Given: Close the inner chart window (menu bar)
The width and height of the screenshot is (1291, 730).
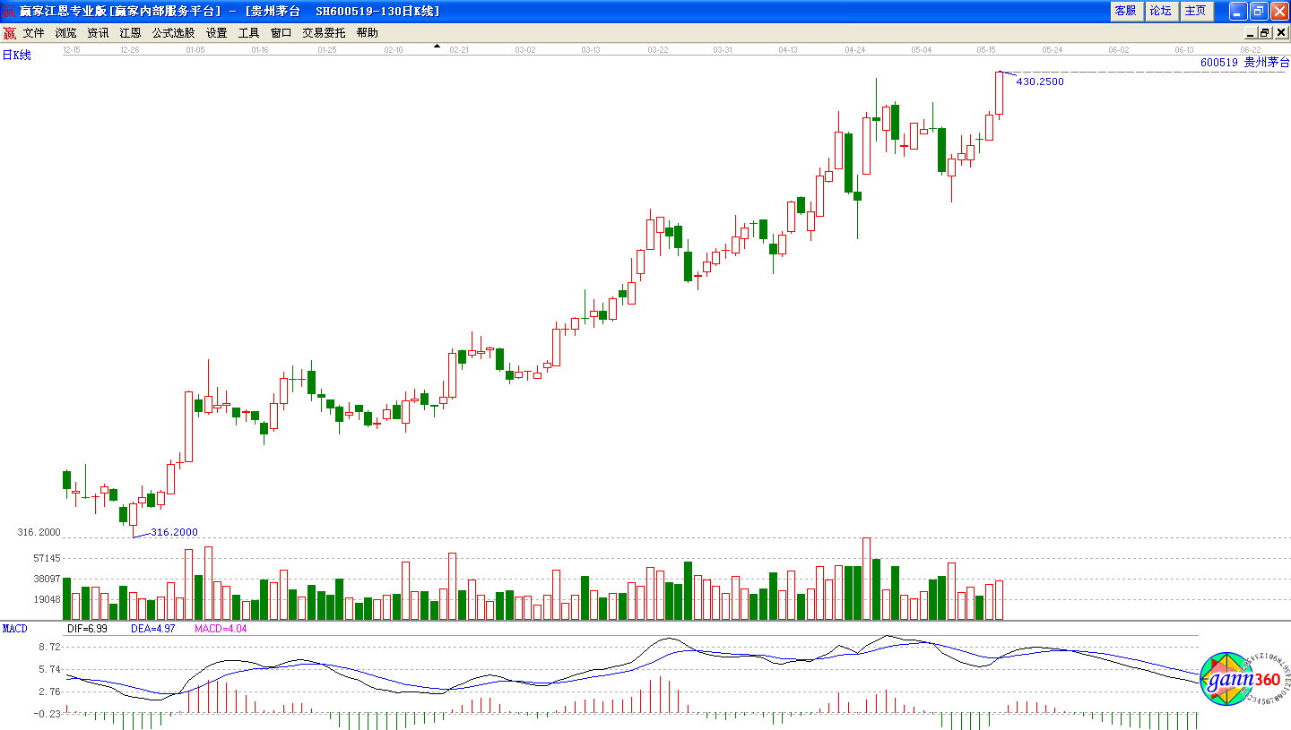Looking at the screenshot, I should 1279,33.
